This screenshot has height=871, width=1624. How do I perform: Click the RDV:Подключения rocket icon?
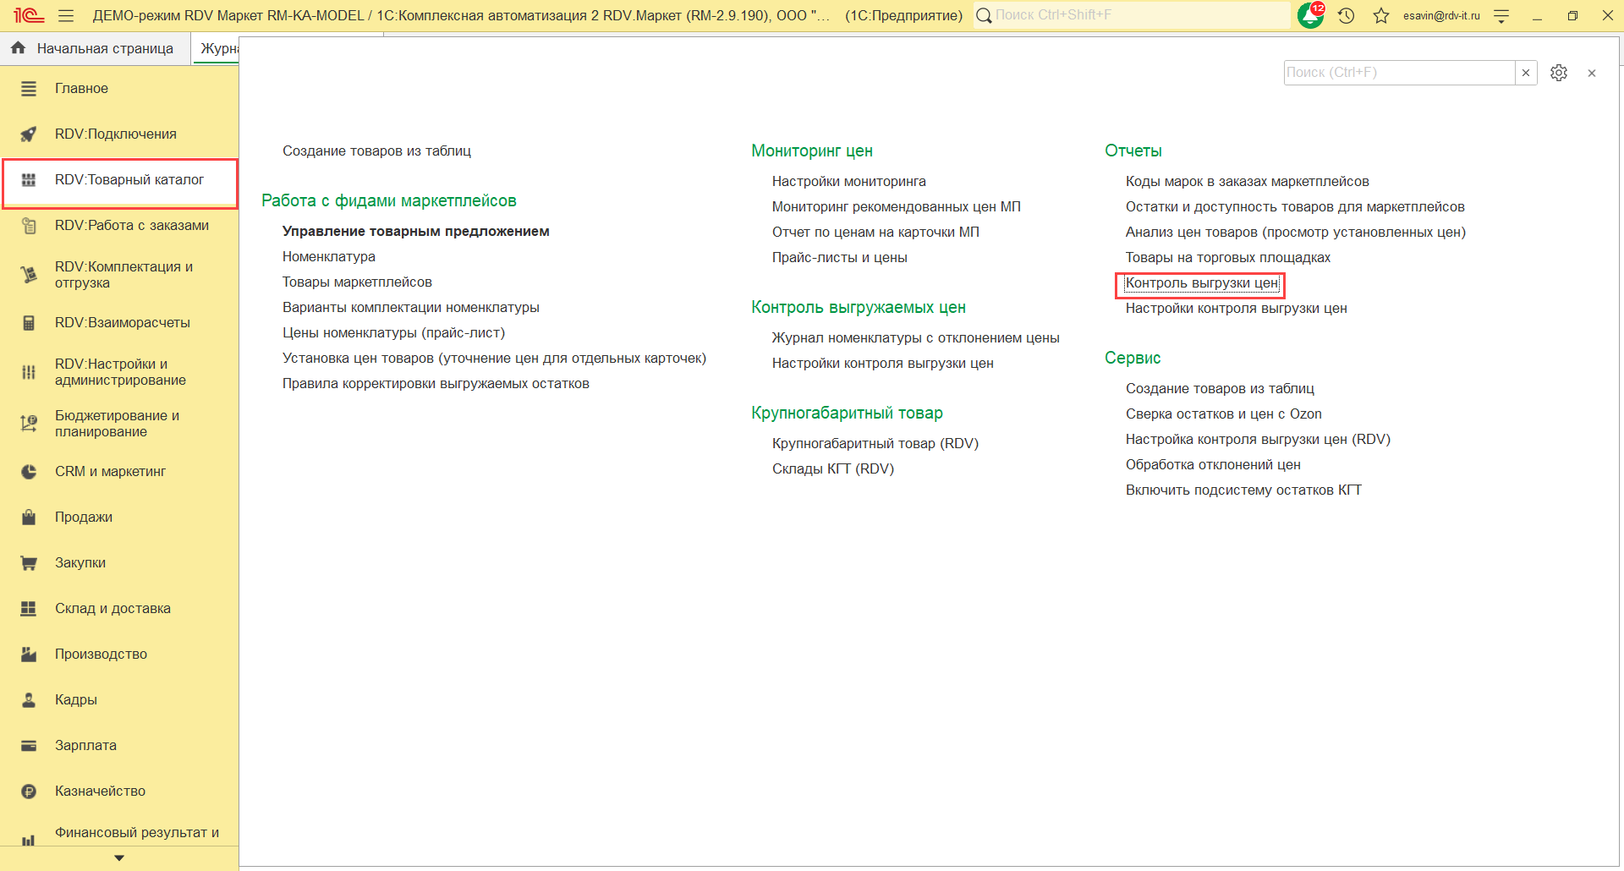tap(29, 134)
